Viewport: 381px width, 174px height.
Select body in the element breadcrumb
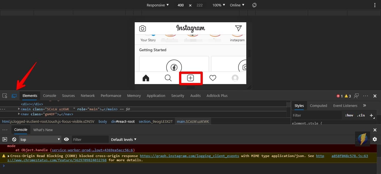click(x=103, y=121)
